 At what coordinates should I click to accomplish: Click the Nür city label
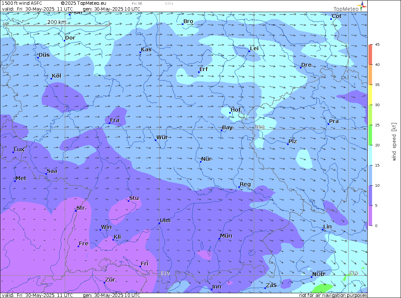pyautogui.click(x=207, y=159)
